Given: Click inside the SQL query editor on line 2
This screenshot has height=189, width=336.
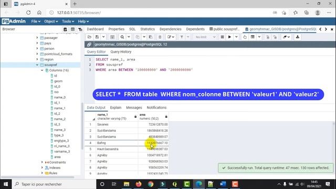Looking at the screenshot, I should pos(214,65).
